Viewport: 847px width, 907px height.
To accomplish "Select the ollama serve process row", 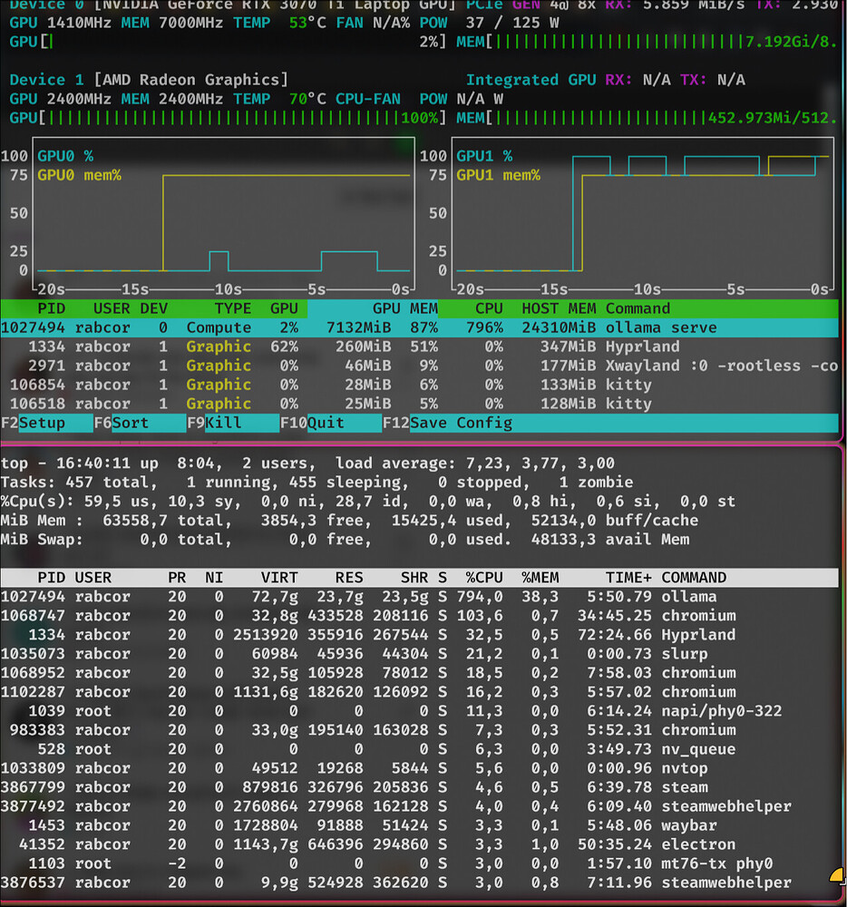I will (272, 327).
